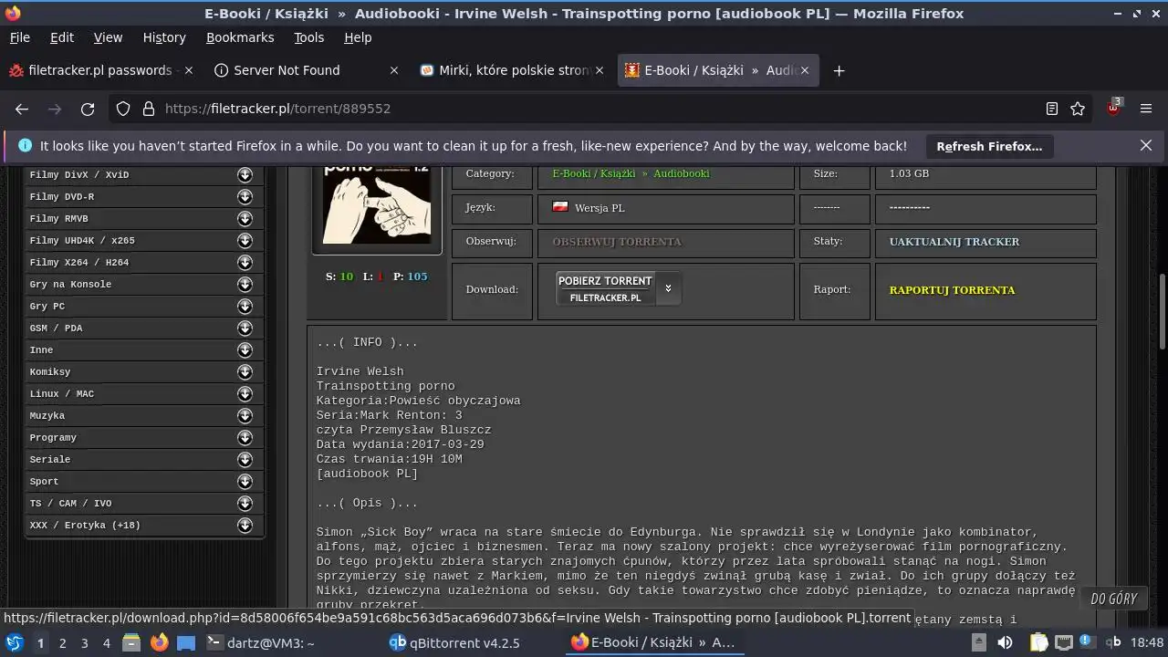Open Firefox hamburger application menu

point(1146,109)
